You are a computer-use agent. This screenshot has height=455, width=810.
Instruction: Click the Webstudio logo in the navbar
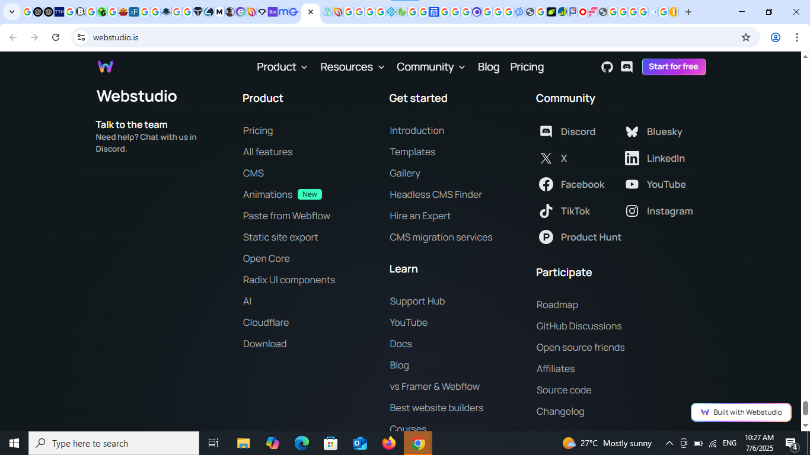click(106, 67)
